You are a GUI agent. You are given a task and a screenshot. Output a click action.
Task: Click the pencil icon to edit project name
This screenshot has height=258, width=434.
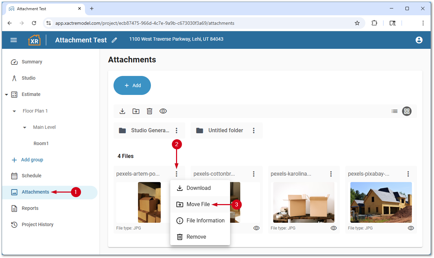click(x=114, y=40)
